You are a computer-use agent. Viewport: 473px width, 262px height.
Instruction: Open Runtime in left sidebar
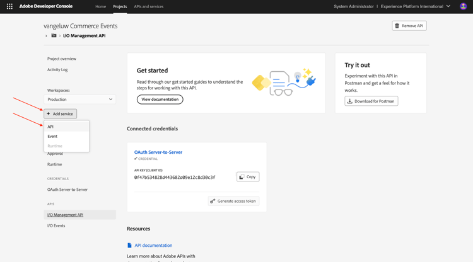click(55, 164)
